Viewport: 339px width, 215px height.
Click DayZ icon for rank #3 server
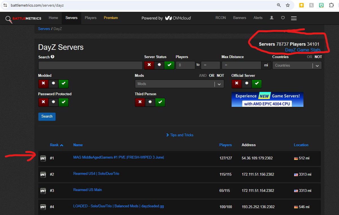tap(43, 191)
